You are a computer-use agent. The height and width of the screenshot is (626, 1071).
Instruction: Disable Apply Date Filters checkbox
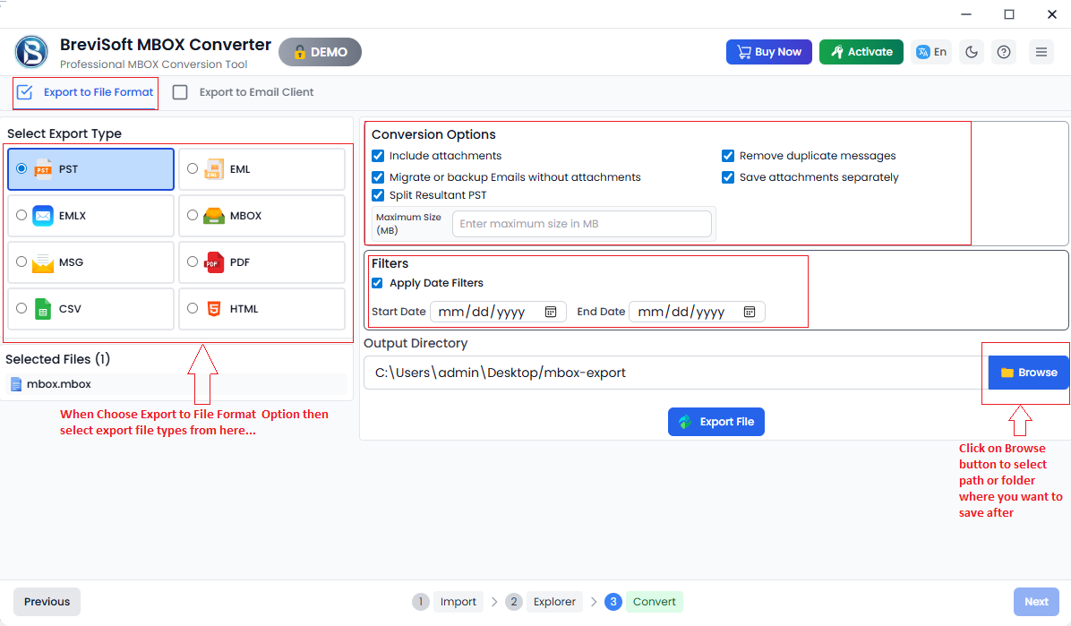click(377, 283)
